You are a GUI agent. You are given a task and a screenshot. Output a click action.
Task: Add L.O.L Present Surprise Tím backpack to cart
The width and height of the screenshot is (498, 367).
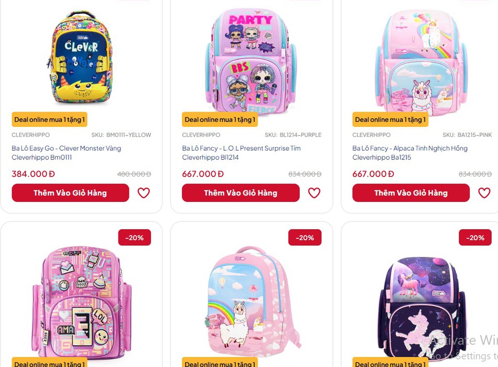tap(241, 193)
